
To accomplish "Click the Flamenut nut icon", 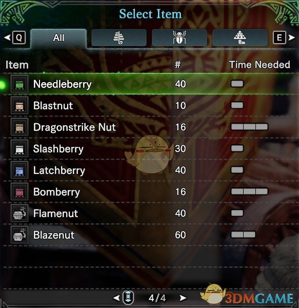I will click(19, 213).
